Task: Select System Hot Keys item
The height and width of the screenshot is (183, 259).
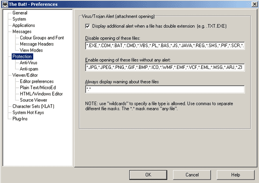Action: (x=28, y=112)
